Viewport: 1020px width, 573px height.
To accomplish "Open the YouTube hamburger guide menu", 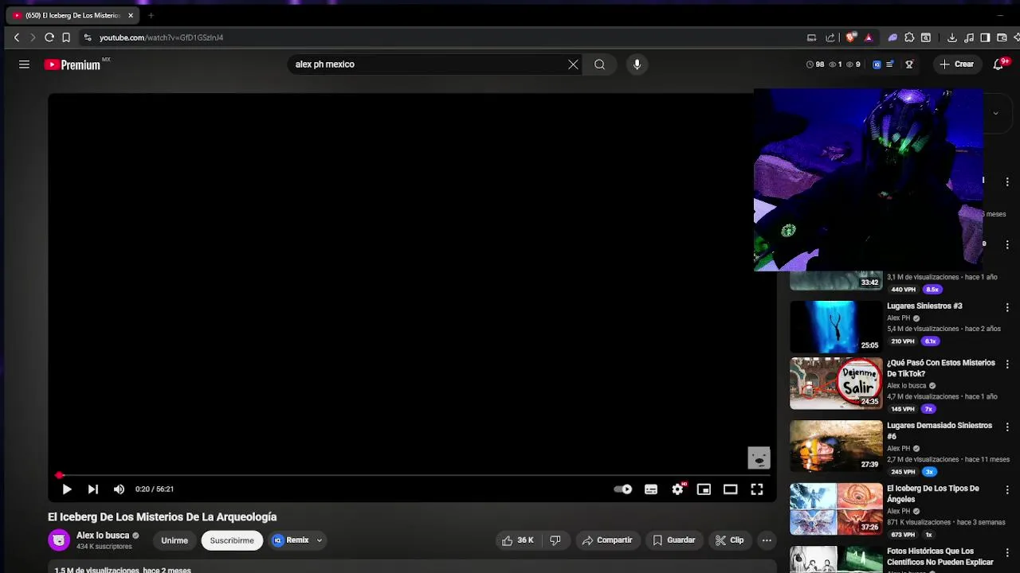I will [x=24, y=64].
